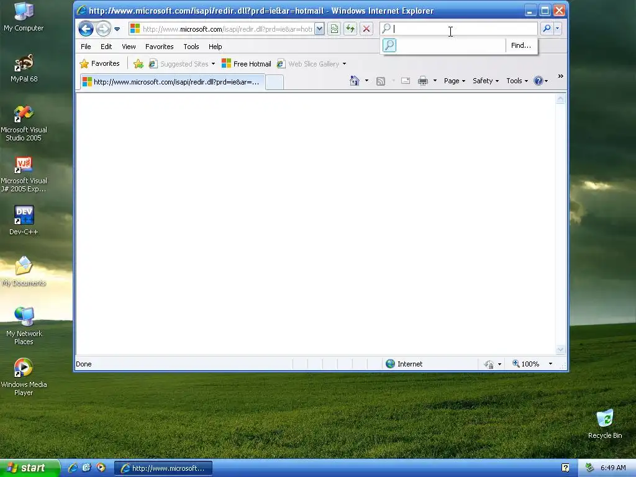Viewport: 636px width, 477px height.
Task: Expand the Print options dropdown arrow
Action: (x=435, y=81)
